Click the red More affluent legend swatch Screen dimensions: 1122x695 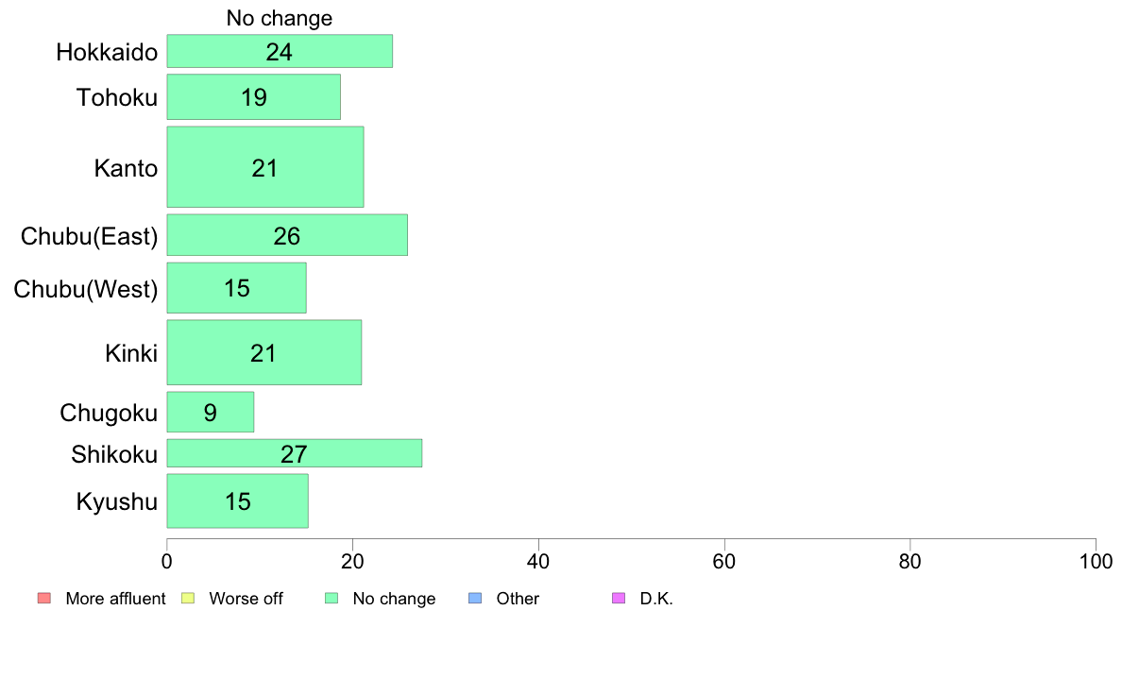point(44,599)
